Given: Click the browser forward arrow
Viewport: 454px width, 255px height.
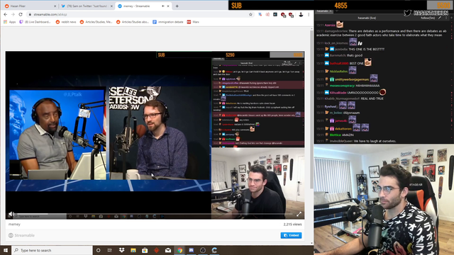Looking at the screenshot, I should pos(13,14).
